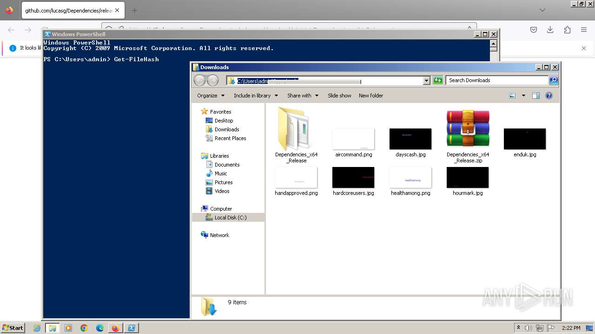
Task: Click the Save to Pocket icon
Action: pyautogui.click(x=534, y=30)
